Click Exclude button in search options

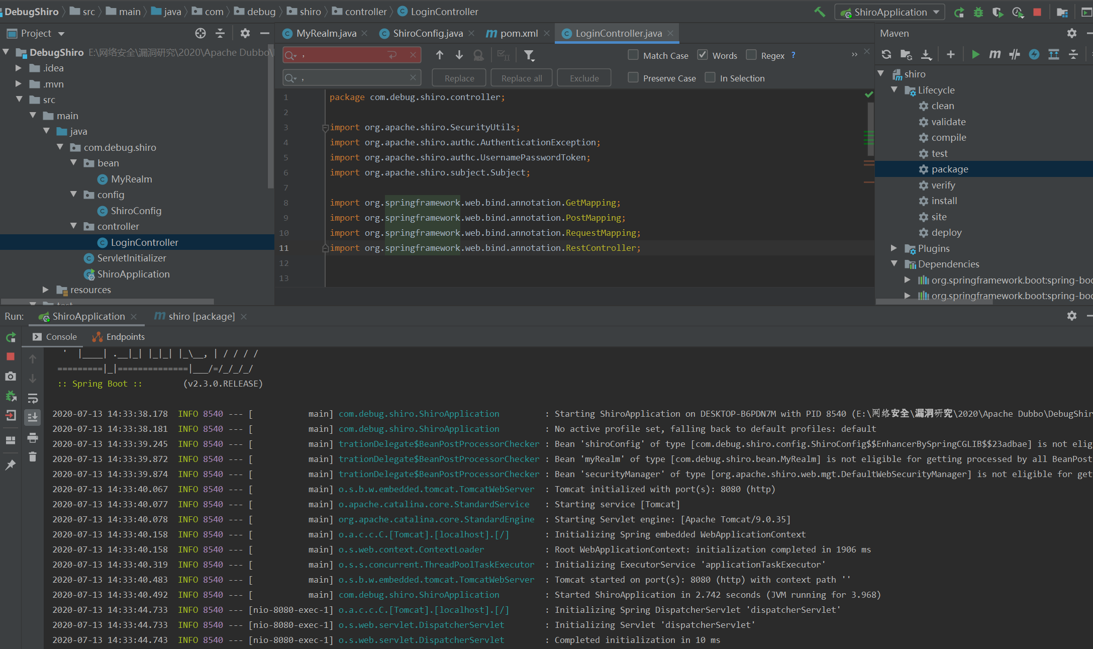pos(584,77)
